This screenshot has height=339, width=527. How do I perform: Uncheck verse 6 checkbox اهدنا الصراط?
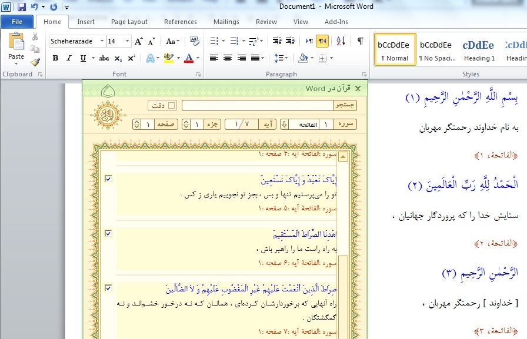(x=108, y=233)
